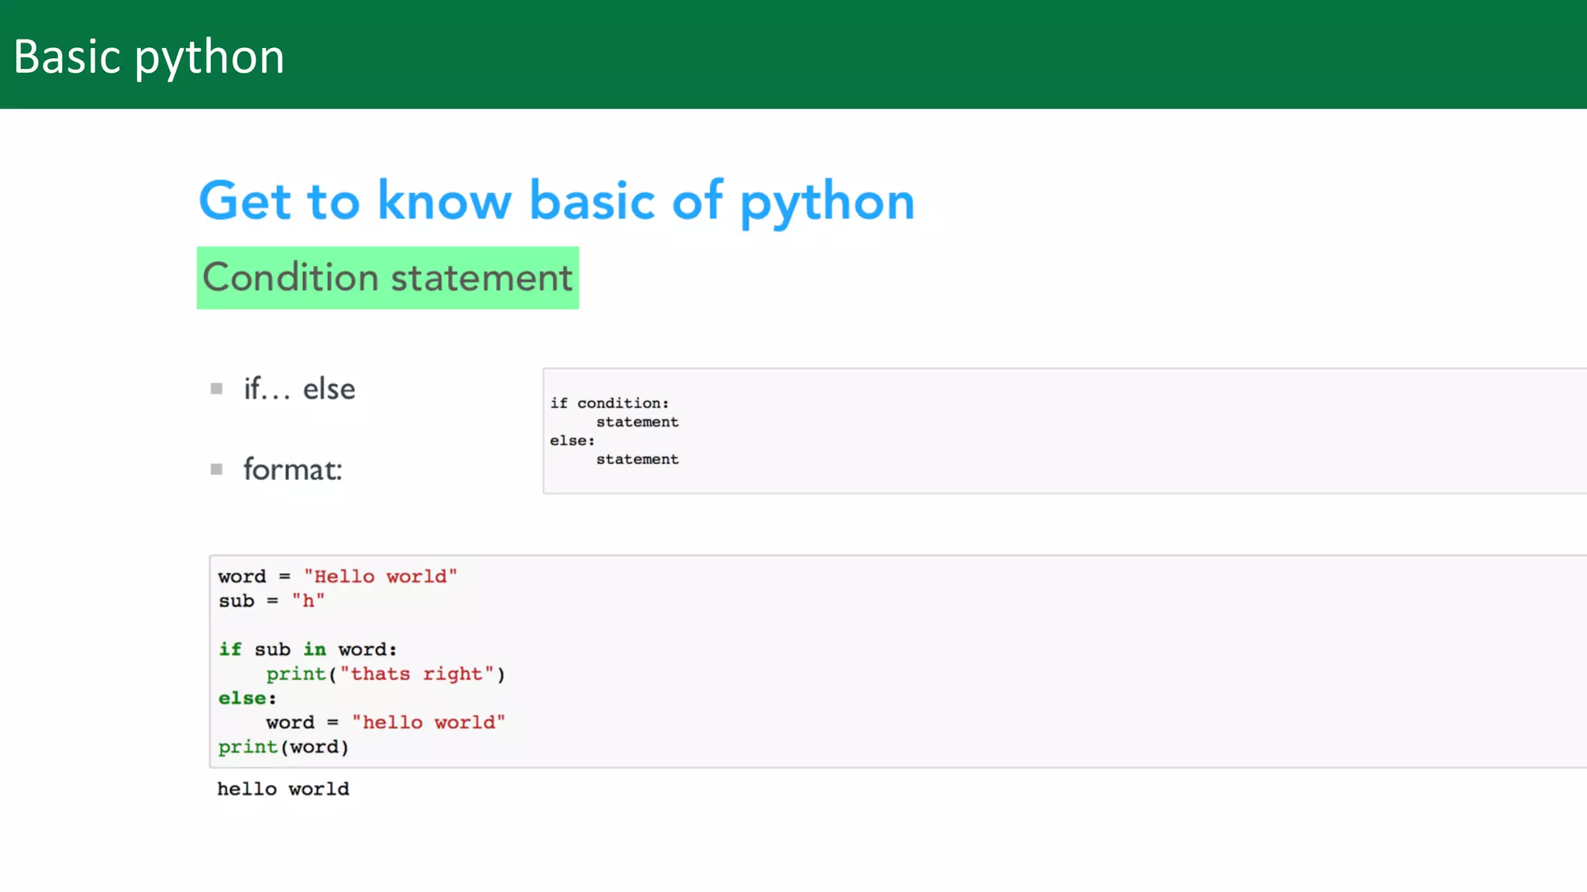1587x892 pixels.
Task: Click the print(word) code line
Action: pos(284,747)
